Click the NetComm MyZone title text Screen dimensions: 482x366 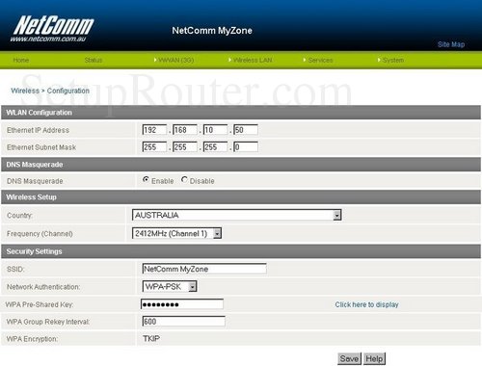click(212, 31)
